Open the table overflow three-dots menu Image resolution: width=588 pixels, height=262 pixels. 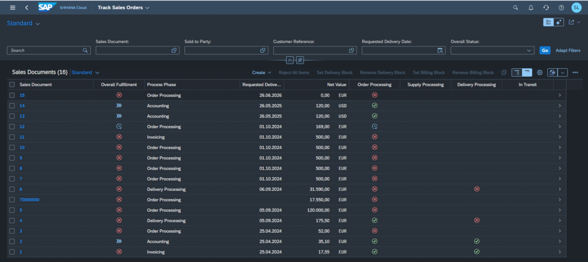point(575,73)
